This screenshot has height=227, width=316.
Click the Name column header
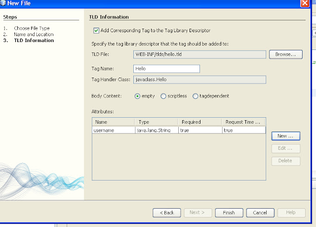(114, 122)
